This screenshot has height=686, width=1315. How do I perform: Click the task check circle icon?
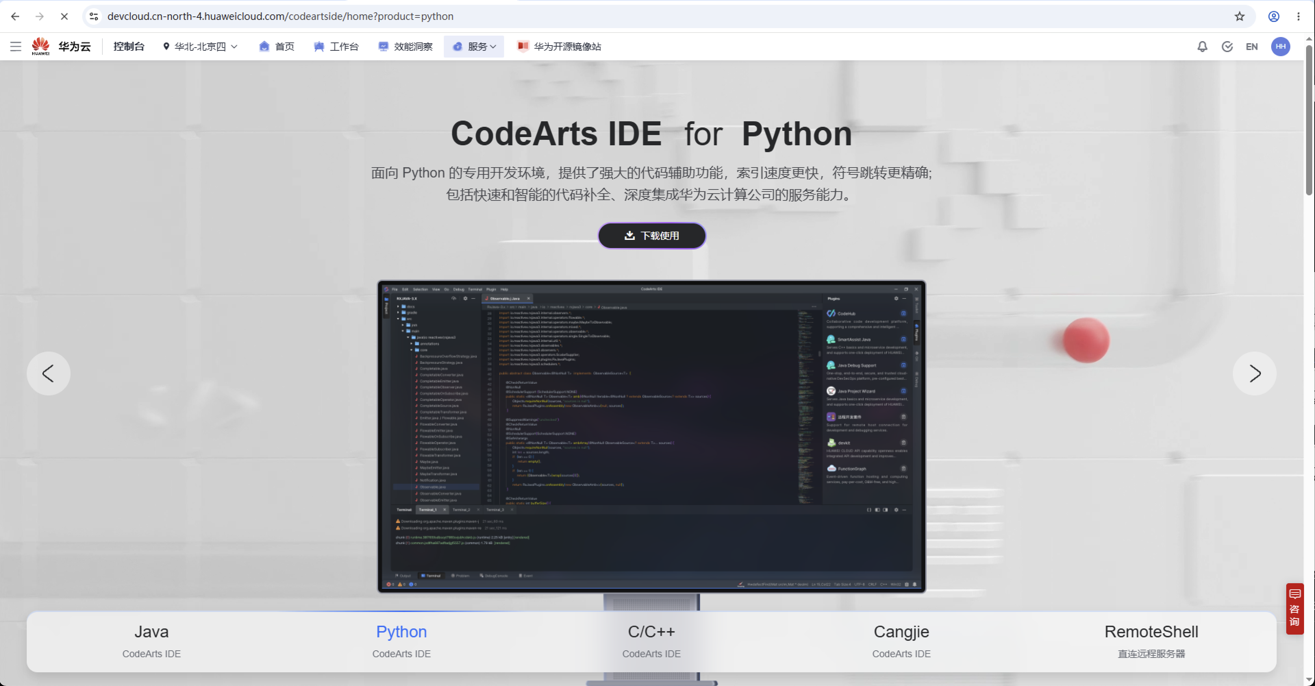coord(1227,47)
